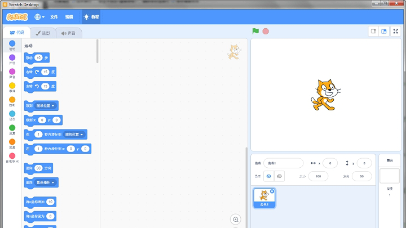The width and height of the screenshot is (406, 237).
Task: Click the x value in 移到 x y block
Action: 42,120
